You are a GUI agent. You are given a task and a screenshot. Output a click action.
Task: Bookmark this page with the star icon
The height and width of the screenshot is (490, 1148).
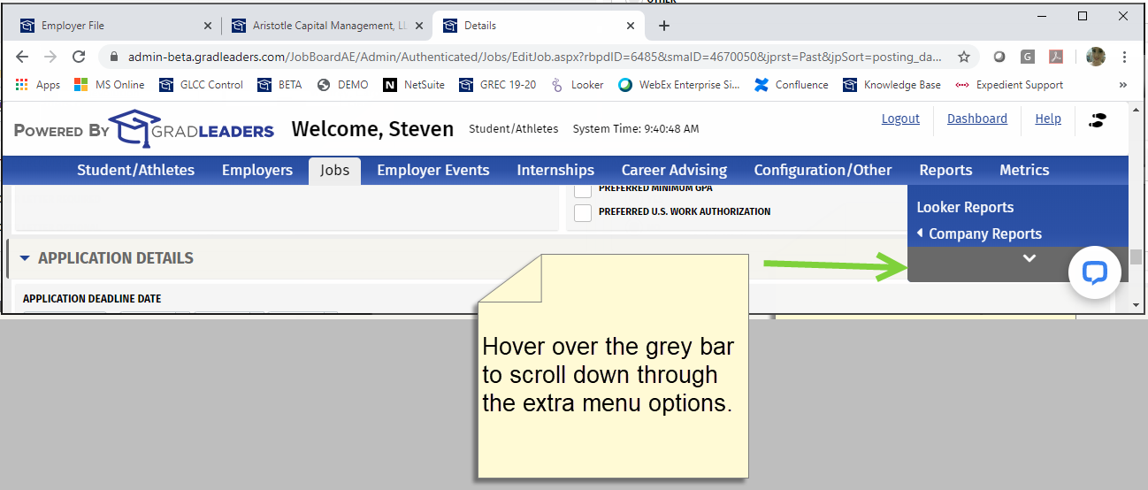point(964,57)
